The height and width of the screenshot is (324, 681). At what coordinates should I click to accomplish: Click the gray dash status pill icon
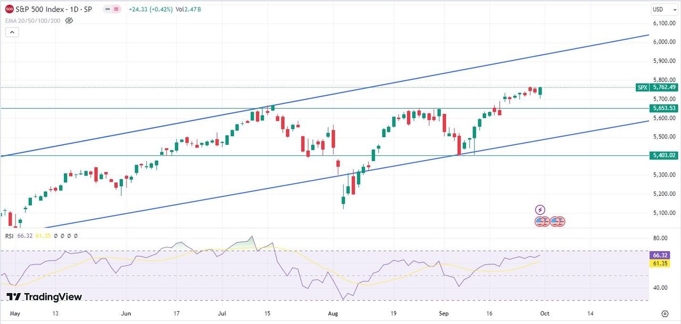[106, 9]
